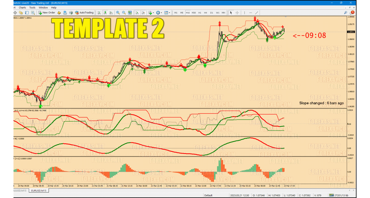Switch to the EURUSD,M15 chart tab
This screenshot has height=198, width=370.
click(x=39, y=190)
